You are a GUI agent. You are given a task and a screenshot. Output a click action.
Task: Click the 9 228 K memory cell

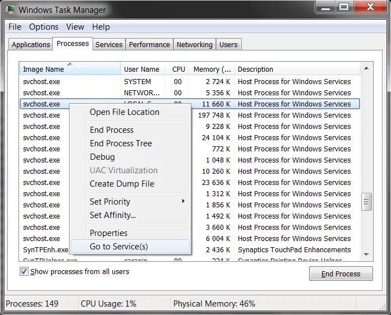(218, 127)
